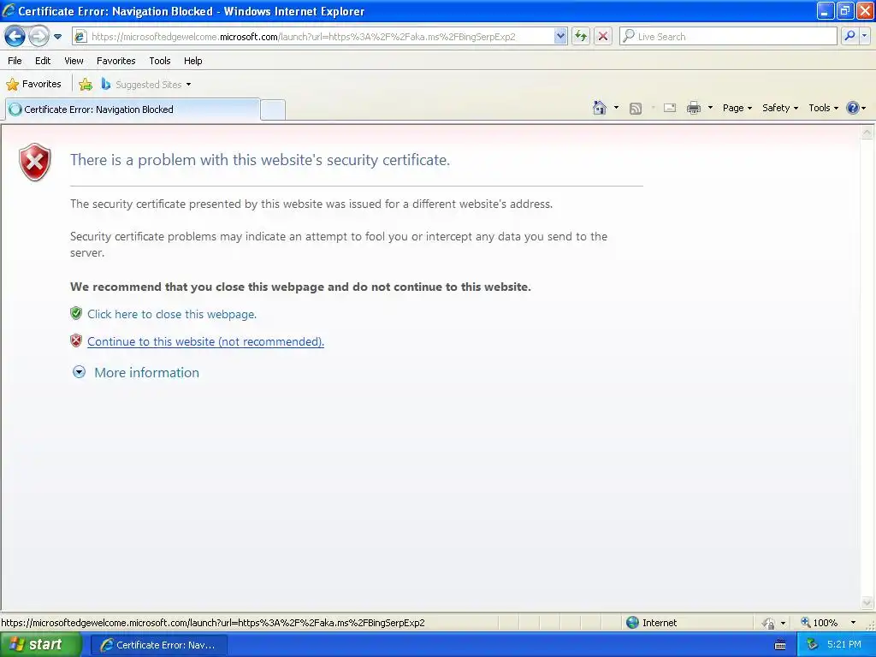876x657 pixels.
Task: Expand the address bar autocomplete dropdown
Action: pyautogui.click(x=560, y=36)
